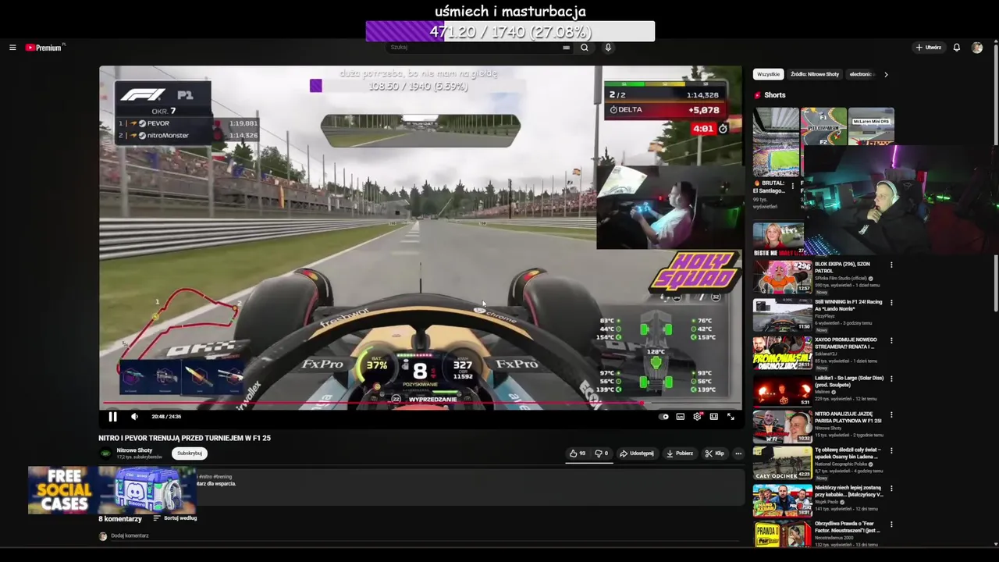Image resolution: width=999 pixels, height=562 pixels.
Task: Show more filter chips with the arrow
Action: [x=886, y=74]
